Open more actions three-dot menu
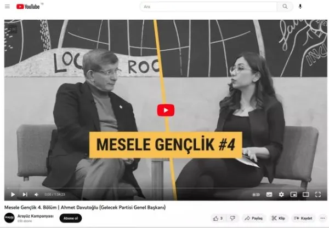The height and width of the screenshot is (228, 329). [x=323, y=218]
